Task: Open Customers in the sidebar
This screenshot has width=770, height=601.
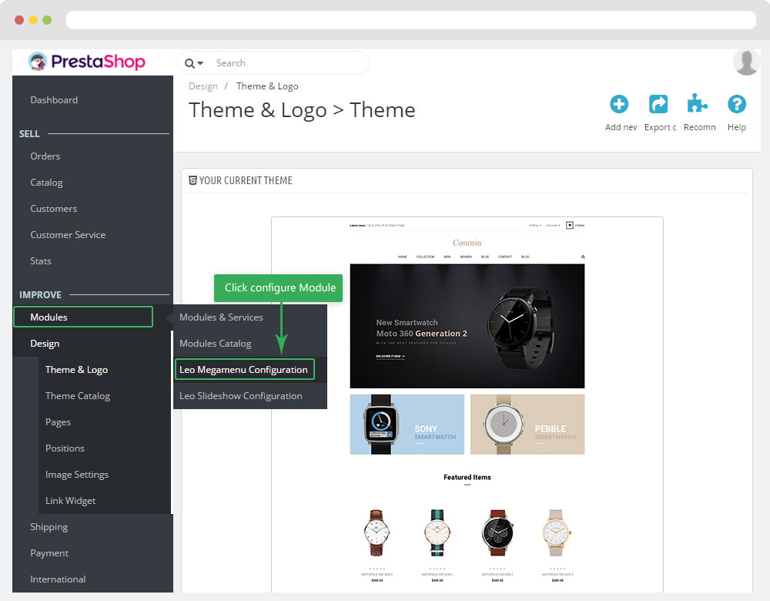Action: click(54, 209)
